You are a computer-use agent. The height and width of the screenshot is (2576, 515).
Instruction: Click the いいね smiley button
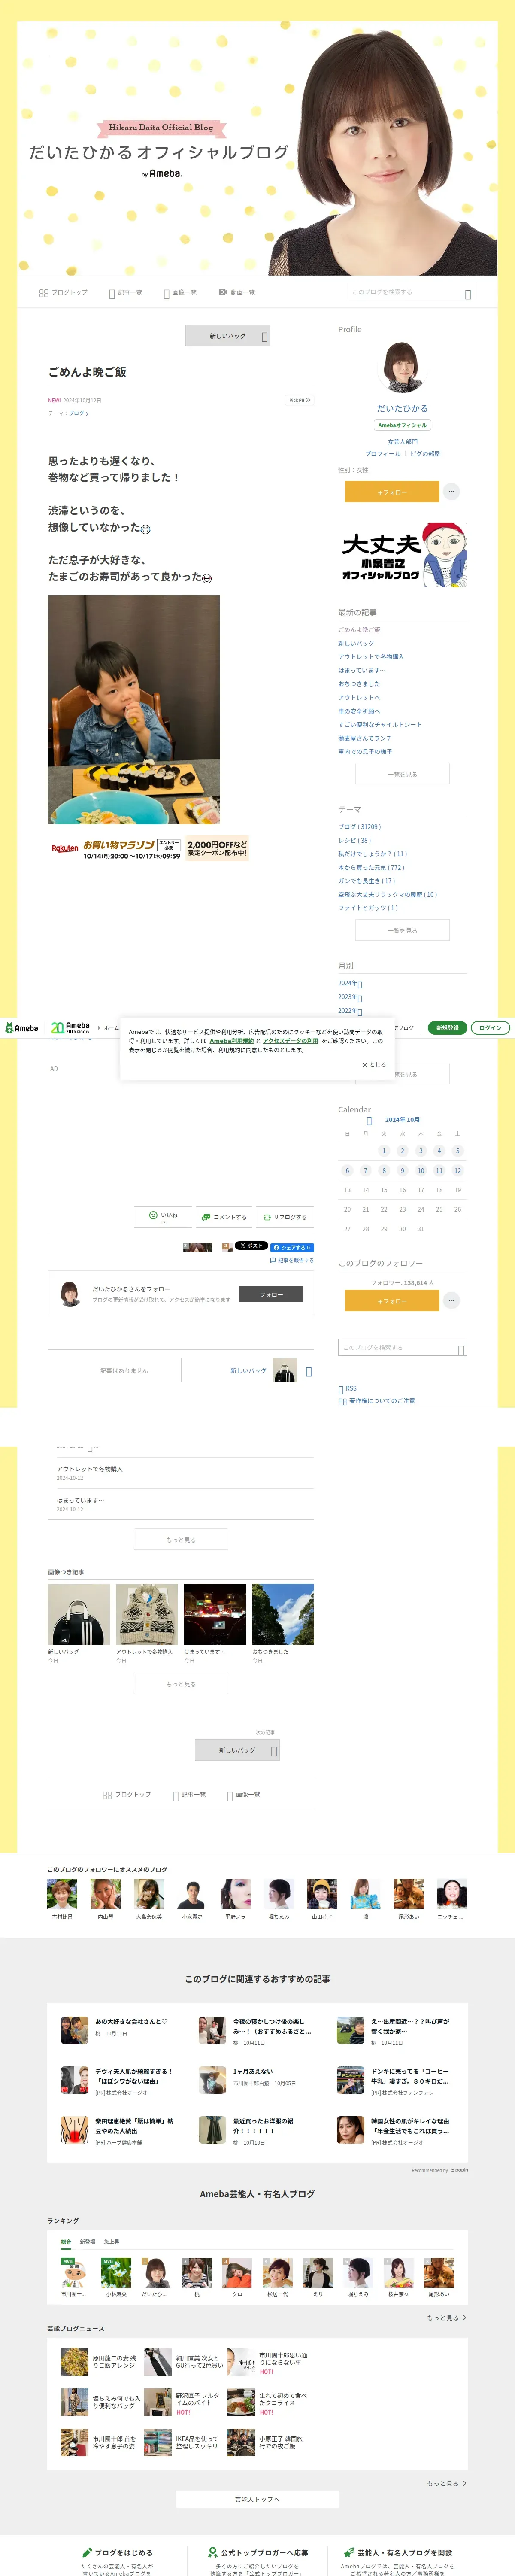click(163, 1217)
